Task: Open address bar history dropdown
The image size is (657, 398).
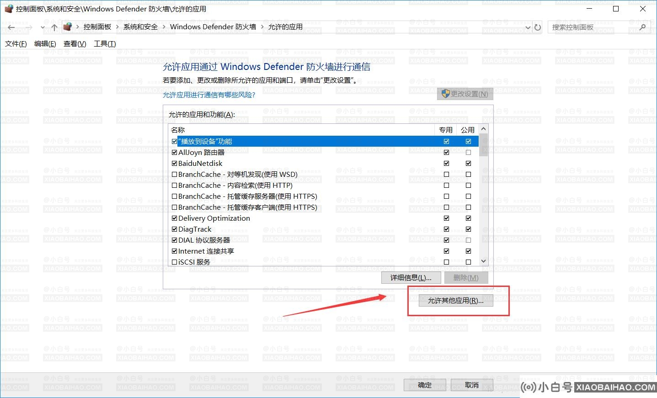Action: 528,27
